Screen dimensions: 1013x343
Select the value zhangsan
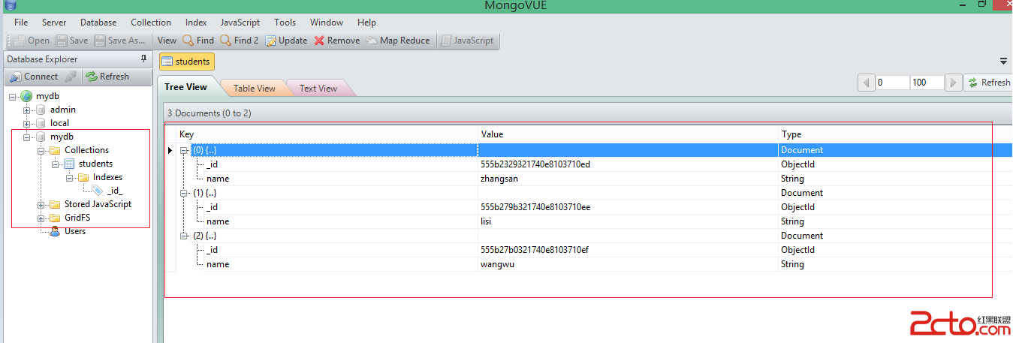click(499, 179)
